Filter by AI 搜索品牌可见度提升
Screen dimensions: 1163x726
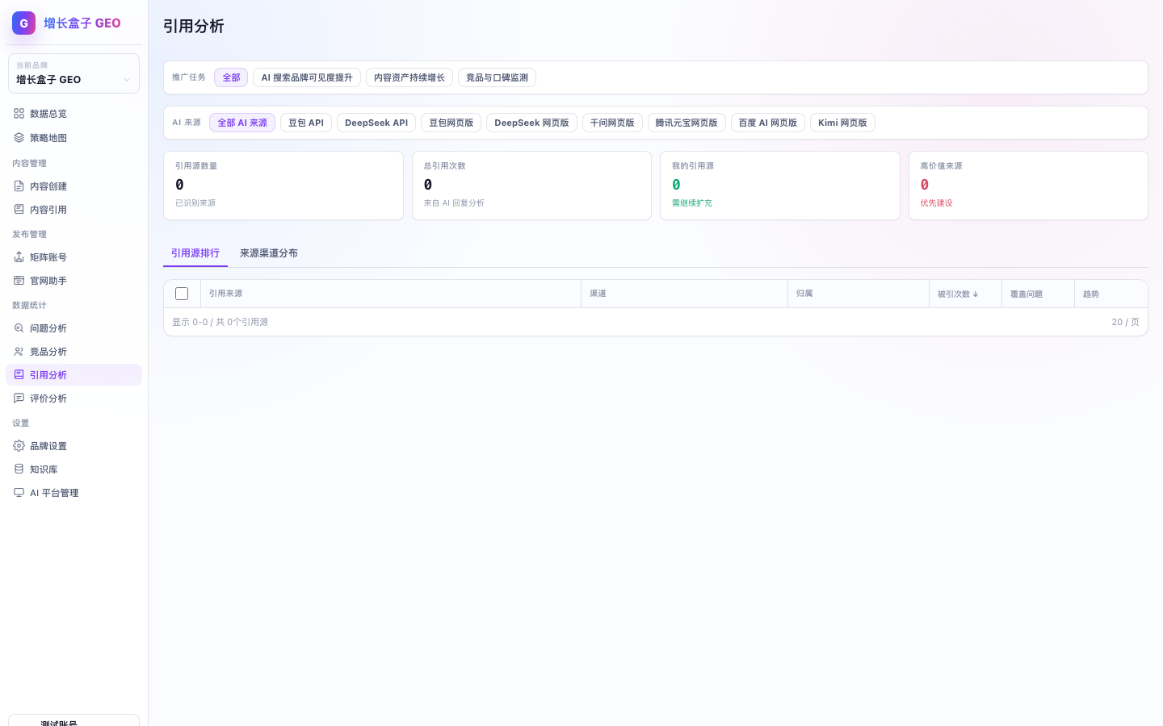click(307, 77)
